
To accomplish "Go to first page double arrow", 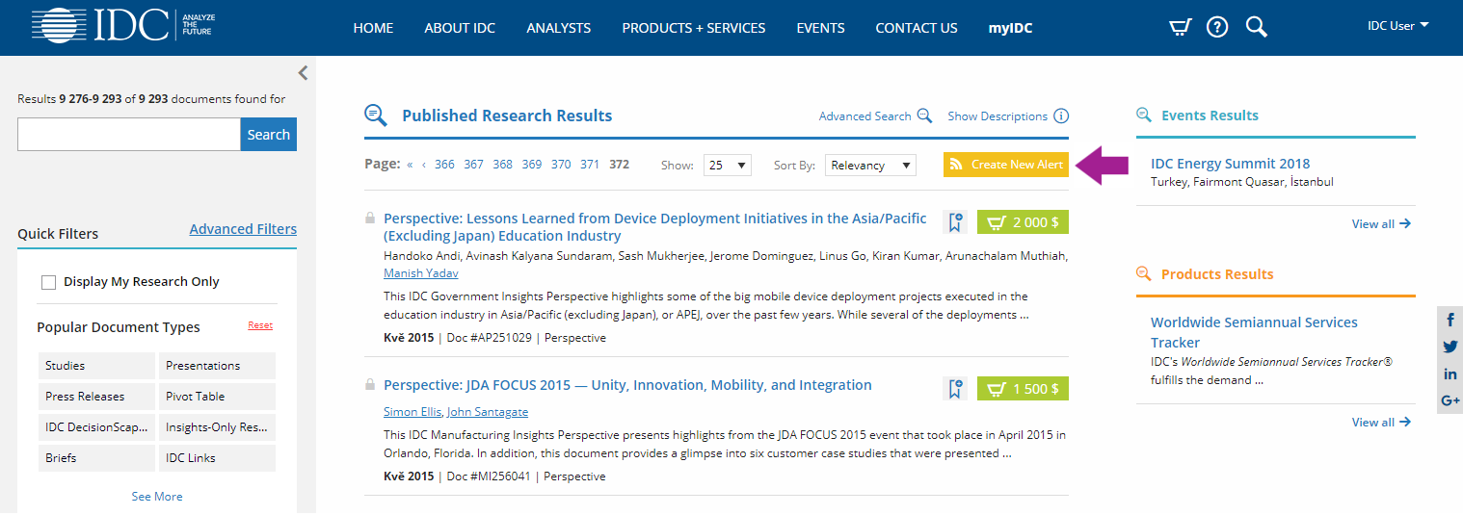I will pos(410,165).
